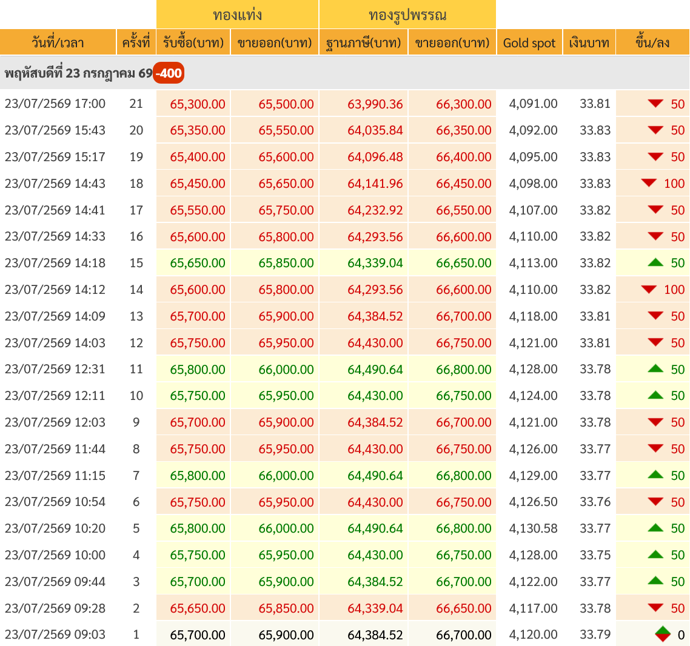Click the red down arrow in the 09:28 row
This screenshot has height=646, width=690.
tap(655, 608)
